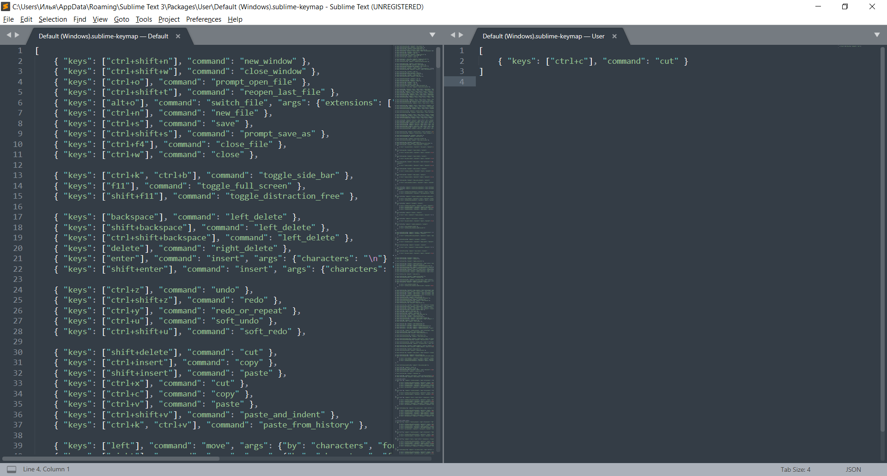Screen dimensions: 887x476
Task: Close the Default keymap tab
Action: tap(178, 36)
